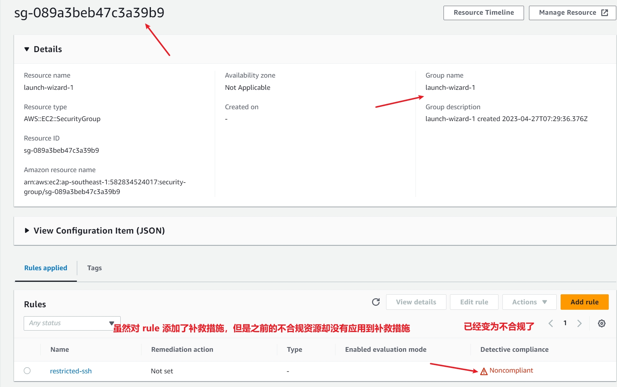
Task: Click the Manage Resource external link icon
Action: (x=605, y=13)
